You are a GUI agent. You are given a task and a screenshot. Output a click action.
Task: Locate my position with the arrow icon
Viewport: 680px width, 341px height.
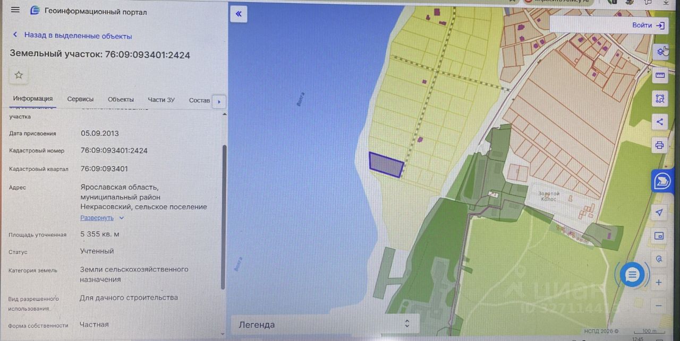[659, 212]
